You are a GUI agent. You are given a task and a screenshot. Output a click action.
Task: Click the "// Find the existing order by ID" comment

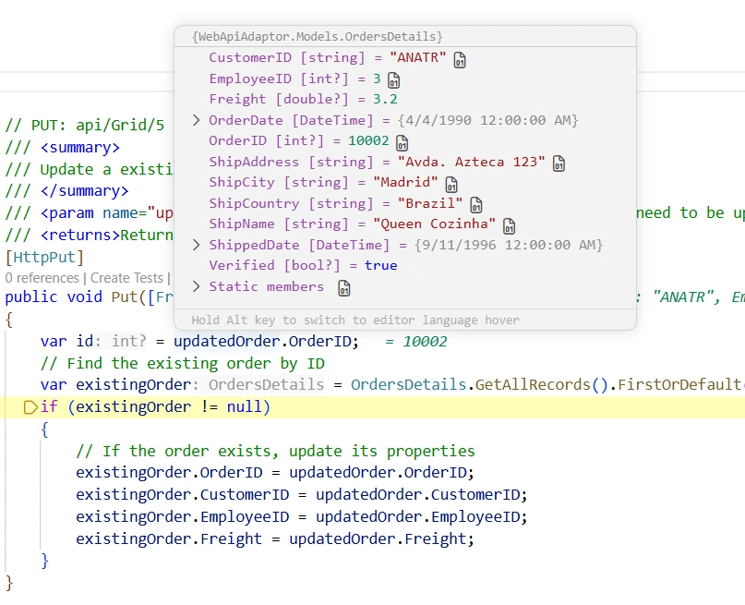[x=183, y=364]
